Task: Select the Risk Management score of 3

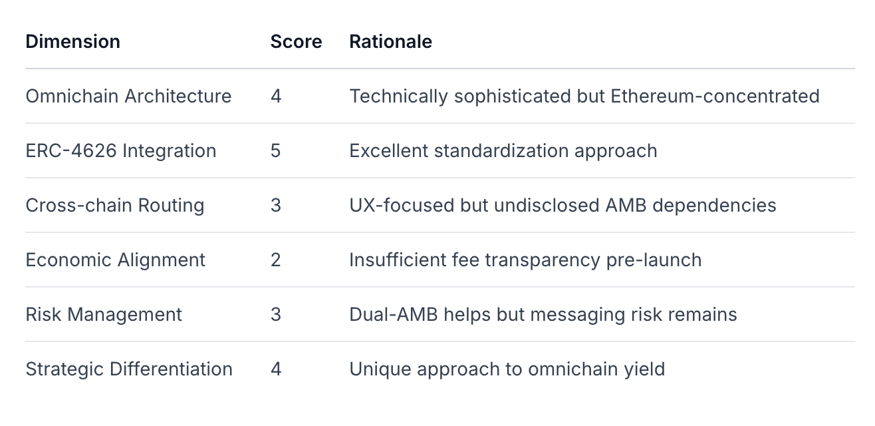Action: coord(276,314)
